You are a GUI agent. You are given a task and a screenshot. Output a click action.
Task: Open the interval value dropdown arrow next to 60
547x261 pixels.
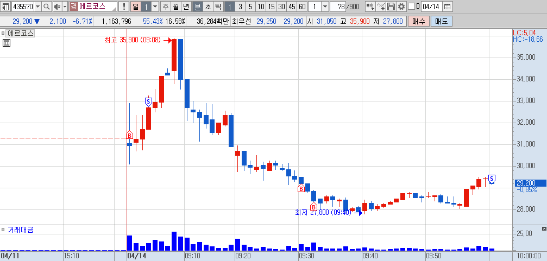click(x=325, y=7)
